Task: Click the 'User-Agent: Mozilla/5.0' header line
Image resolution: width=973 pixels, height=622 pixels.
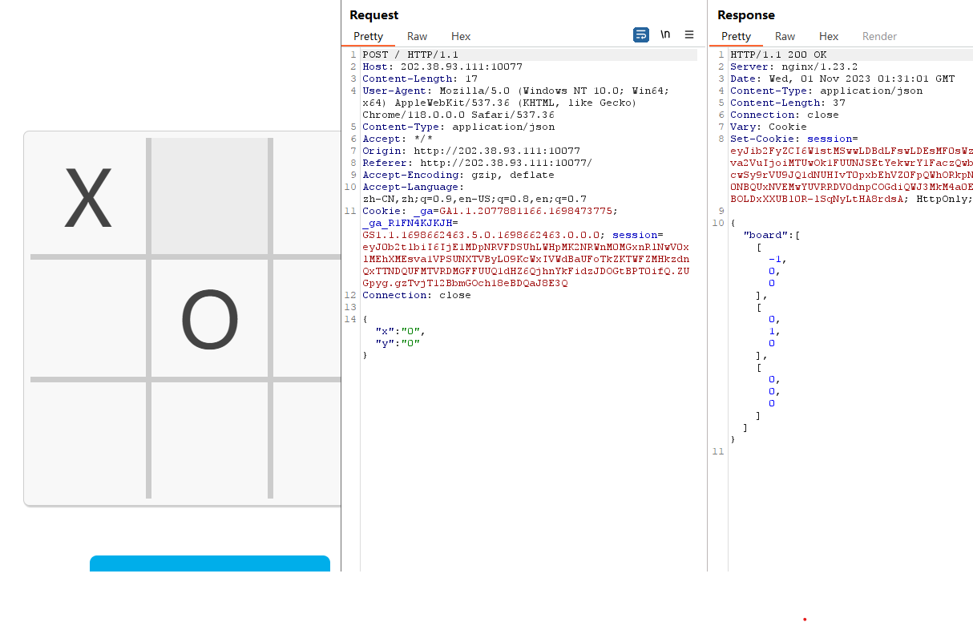Action: (515, 91)
